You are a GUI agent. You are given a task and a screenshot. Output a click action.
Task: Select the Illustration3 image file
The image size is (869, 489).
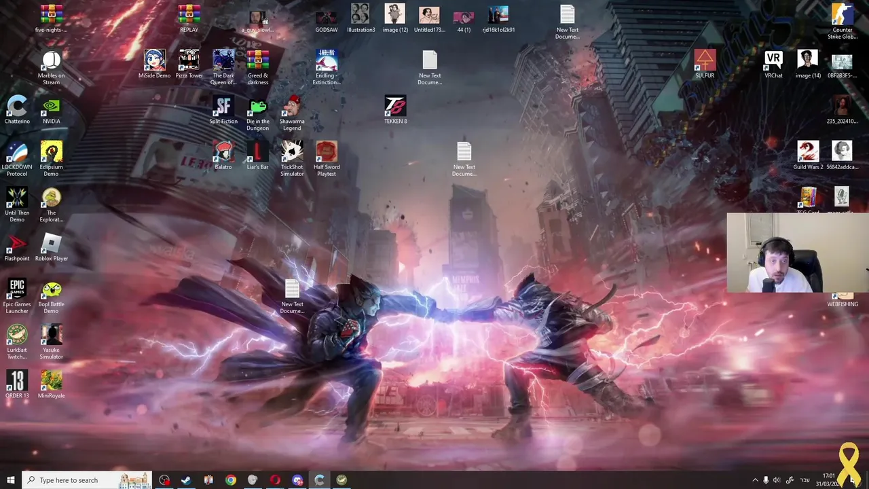coord(360,19)
